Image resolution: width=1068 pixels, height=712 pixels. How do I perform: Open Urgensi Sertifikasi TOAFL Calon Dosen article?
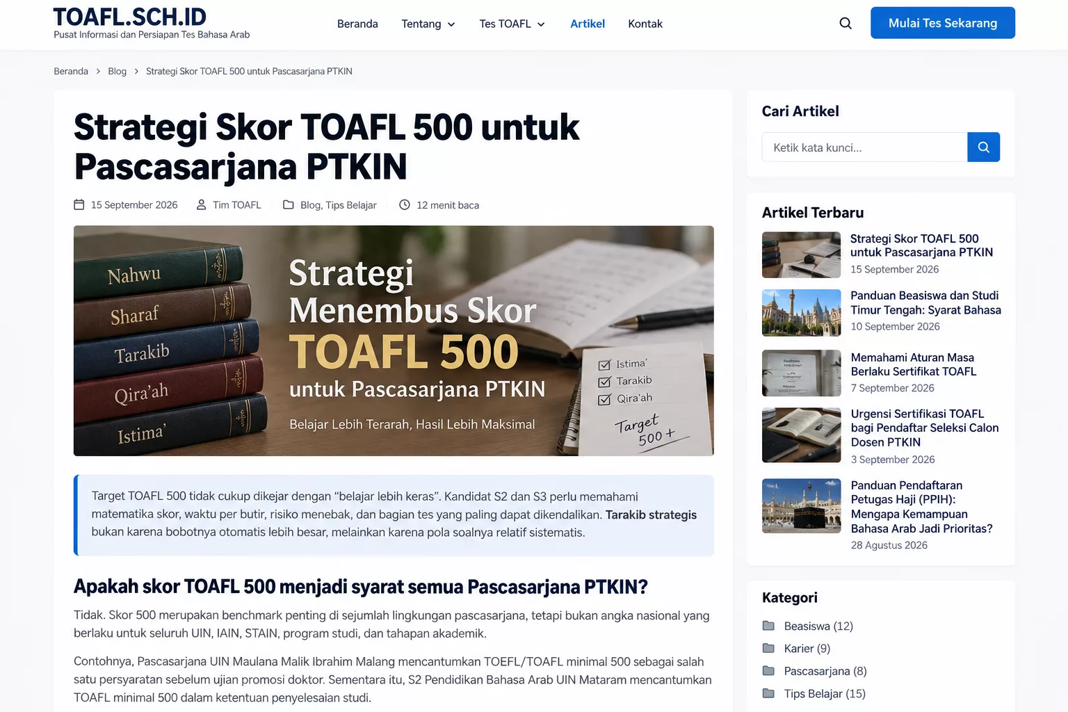925,428
